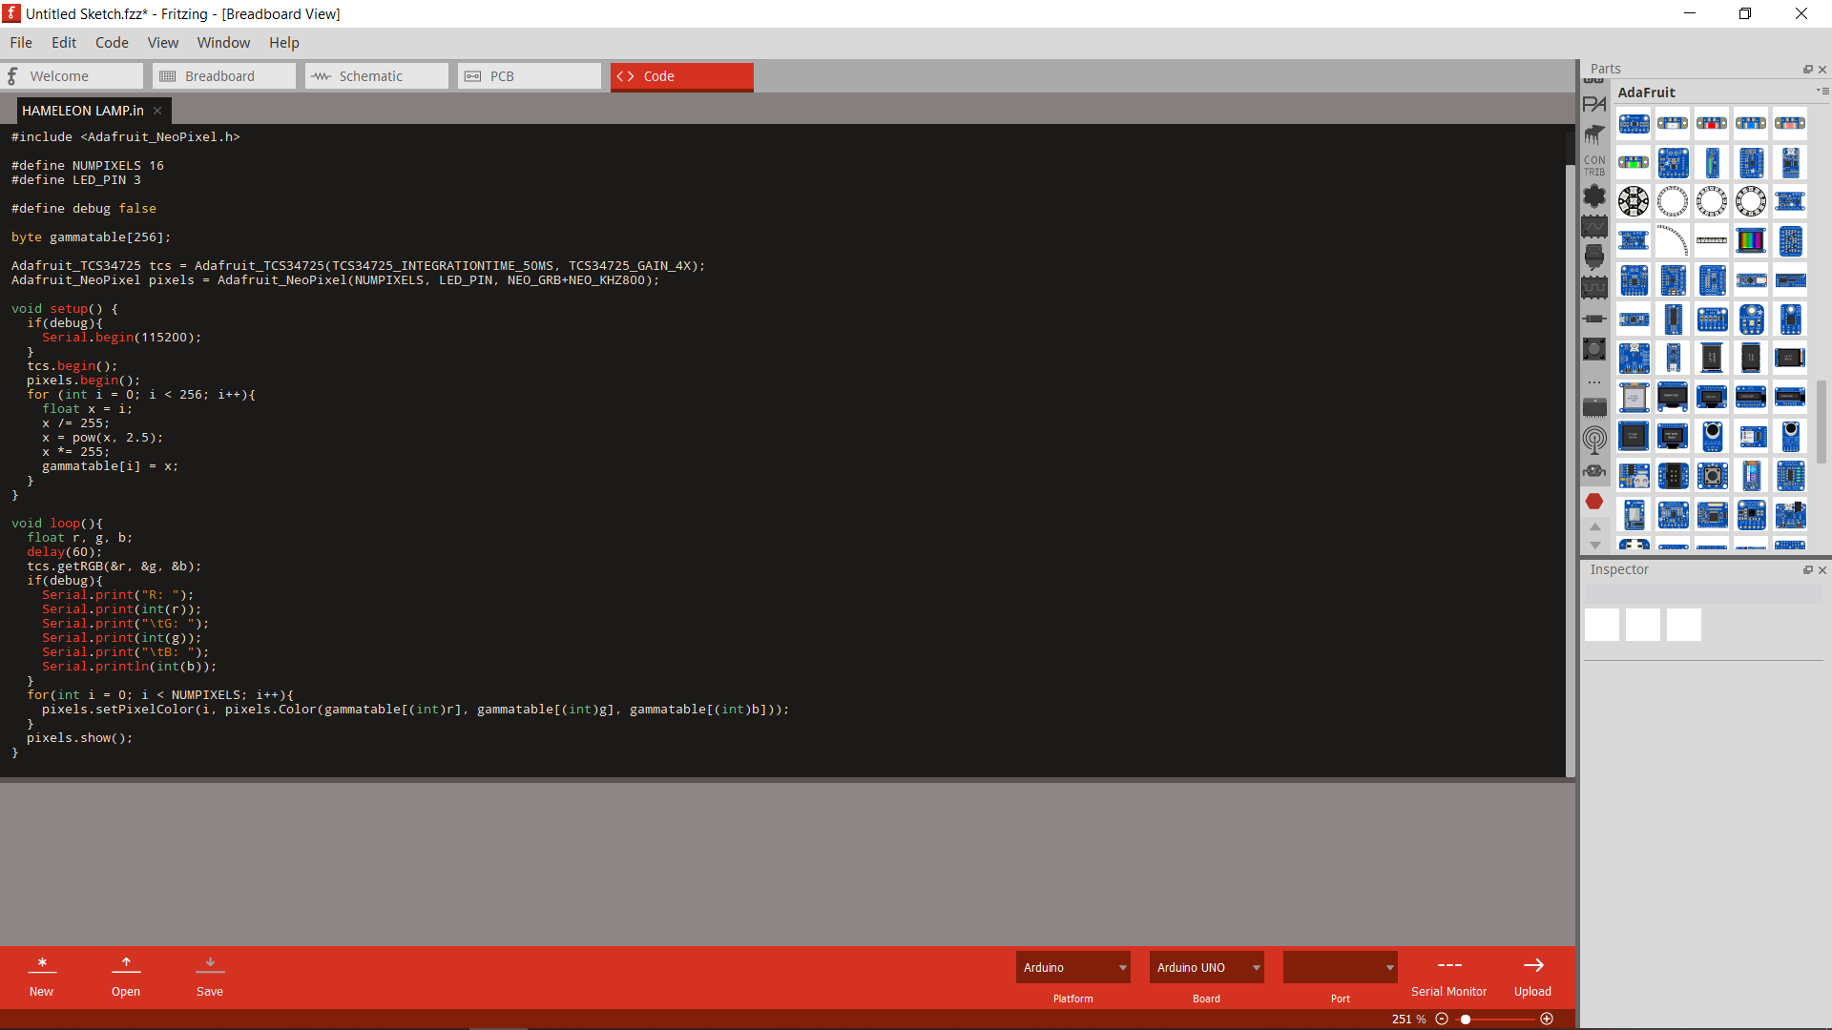
Task: Open the AdaFruit bin options menu
Action: pos(1822,92)
